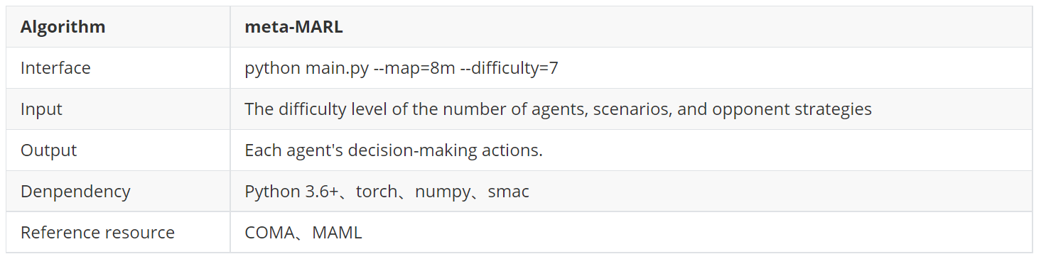Viewport: 1046px width, 259px height.
Task: Click the Denpendency row label
Action: coord(75,192)
